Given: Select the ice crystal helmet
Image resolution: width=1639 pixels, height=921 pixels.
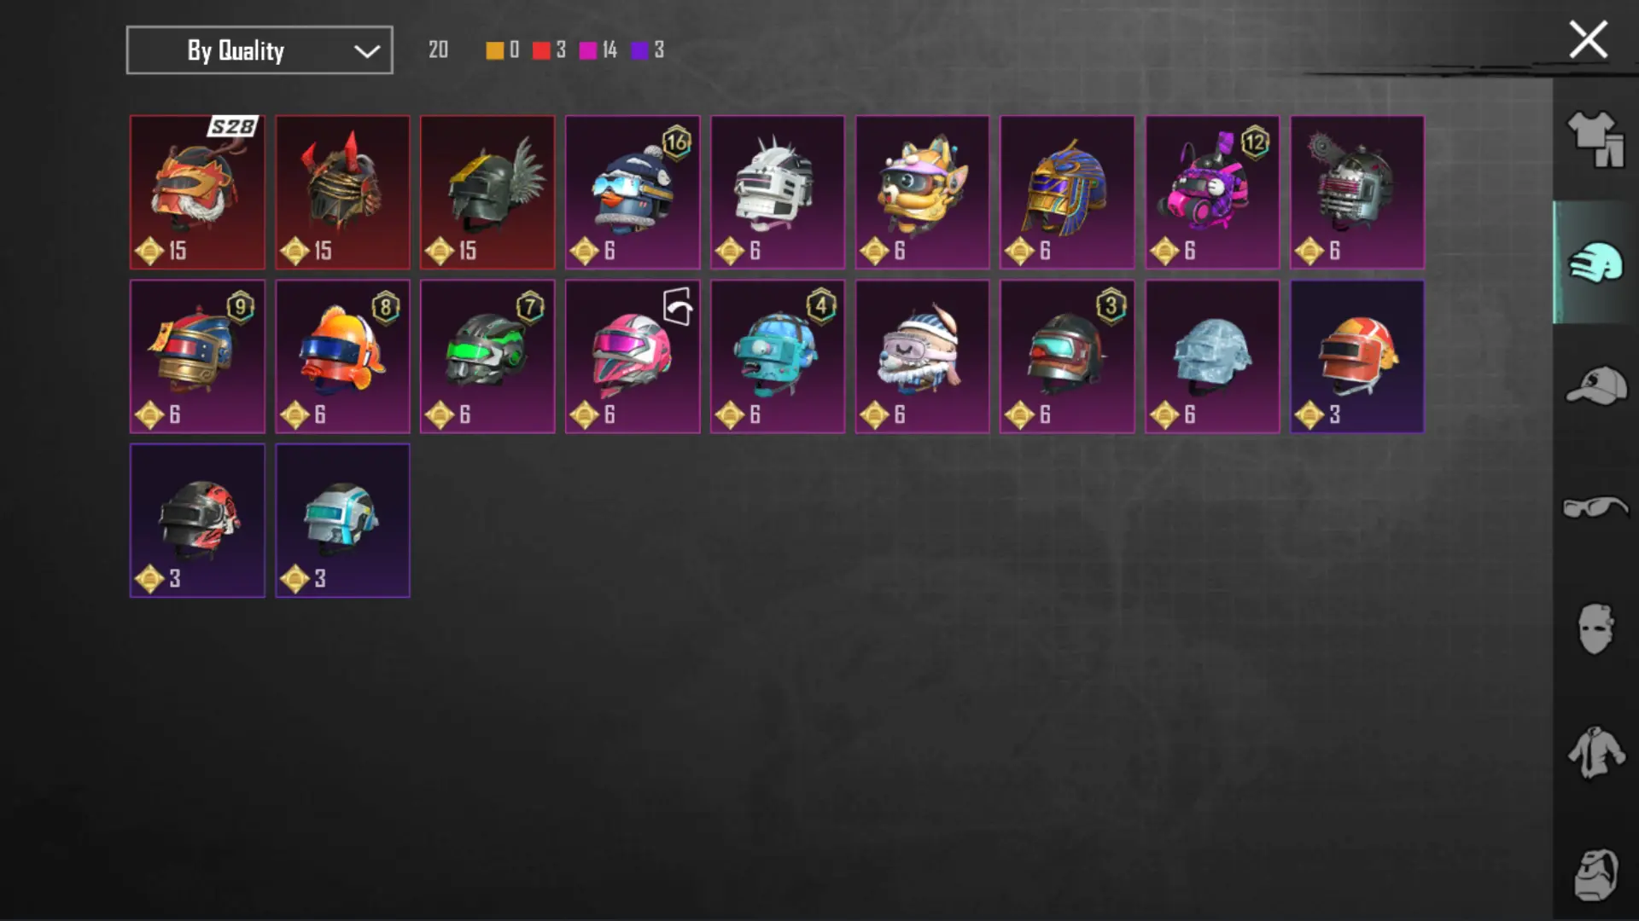Looking at the screenshot, I should (1212, 356).
